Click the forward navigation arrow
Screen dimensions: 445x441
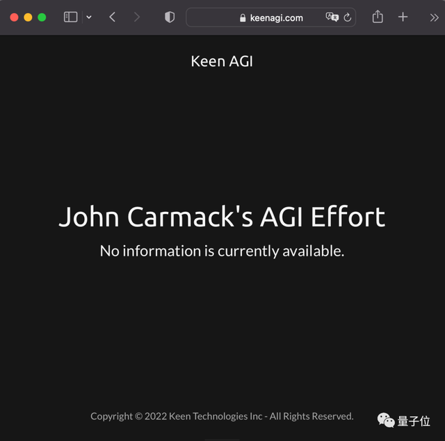click(x=136, y=17)
